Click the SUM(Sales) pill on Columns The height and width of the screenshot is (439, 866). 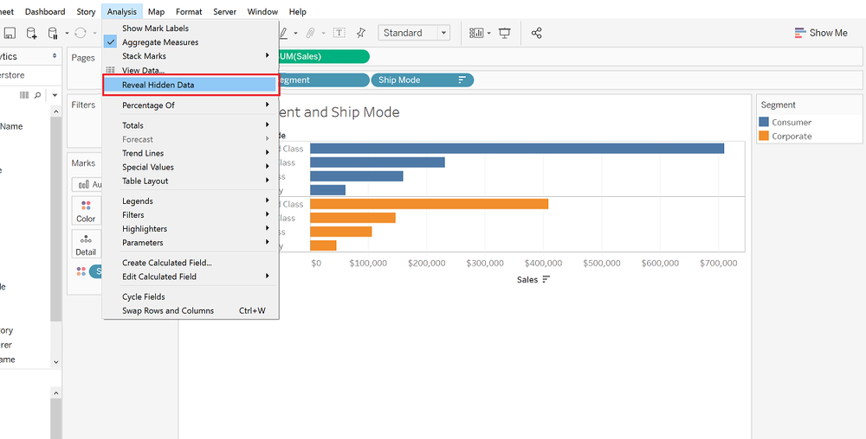coord(324,56)
